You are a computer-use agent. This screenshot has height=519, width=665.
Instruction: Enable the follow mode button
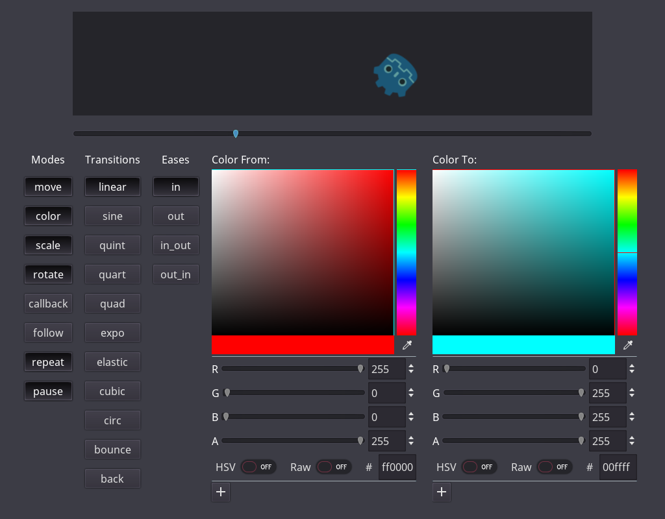tap(48, 333)
